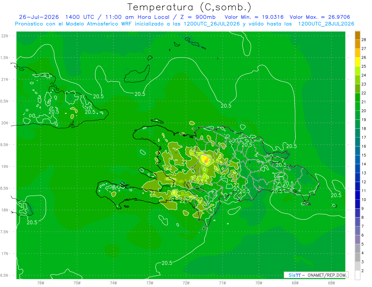Click legend value "5" on the color scale
372x287 pixels.
point(363,244)
